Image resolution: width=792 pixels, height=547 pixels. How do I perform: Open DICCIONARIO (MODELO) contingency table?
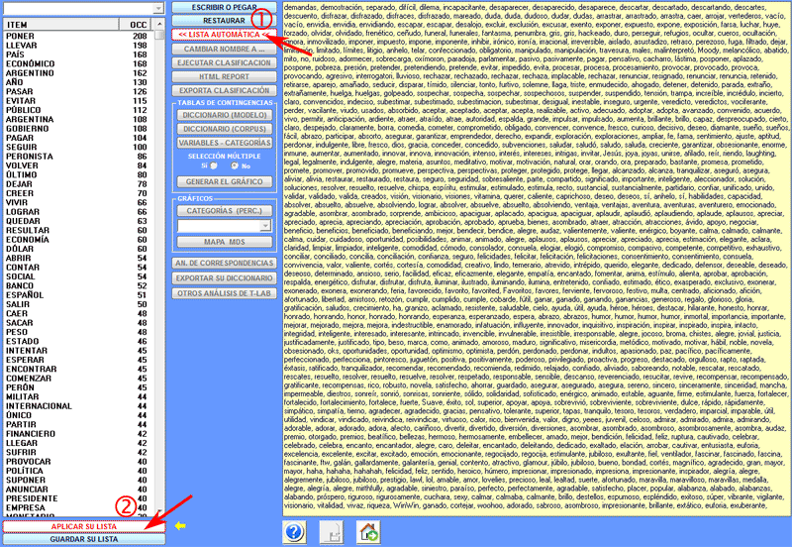point(225,115)
